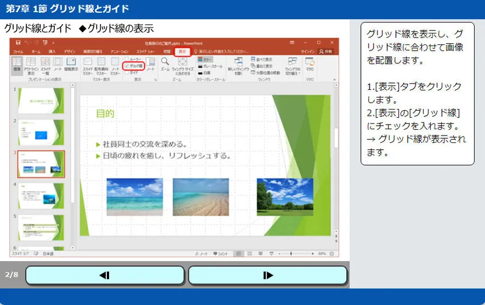This screenshot has height=305, width=485.
Task: Go to the previous lesson page
Action: [105, 276]
